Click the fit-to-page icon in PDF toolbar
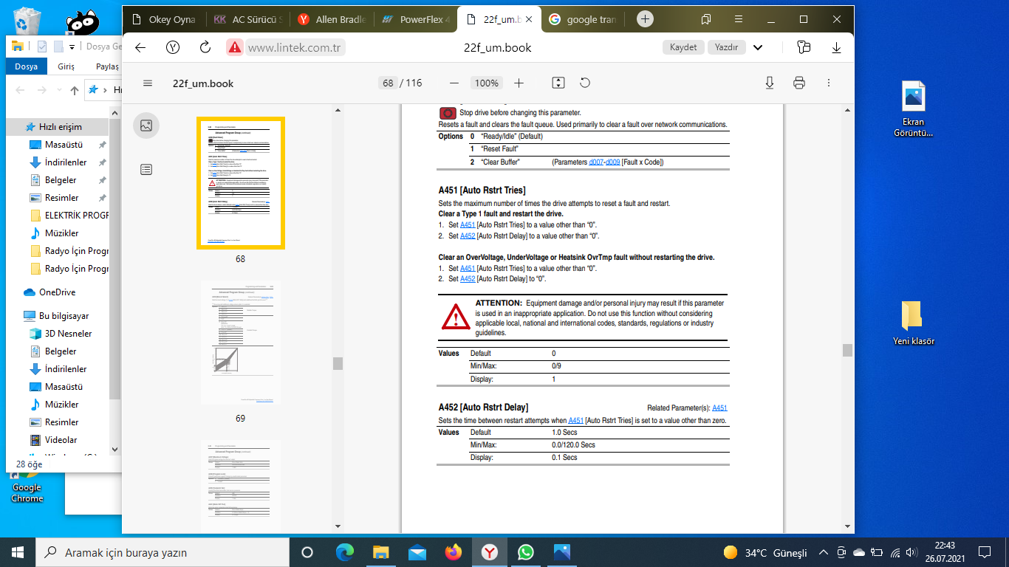 (x=558, y=83)
